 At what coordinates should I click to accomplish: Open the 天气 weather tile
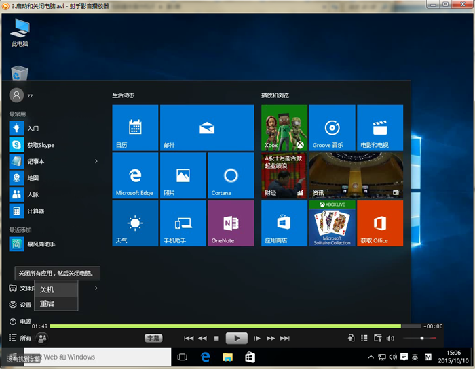point(135,223)
